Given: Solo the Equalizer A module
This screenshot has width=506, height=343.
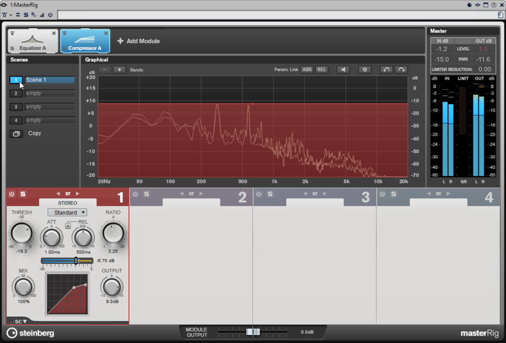Looking at the screenshot, I should [12, 49].
